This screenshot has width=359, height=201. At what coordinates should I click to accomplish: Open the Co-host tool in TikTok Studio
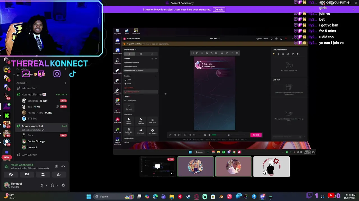129,107
